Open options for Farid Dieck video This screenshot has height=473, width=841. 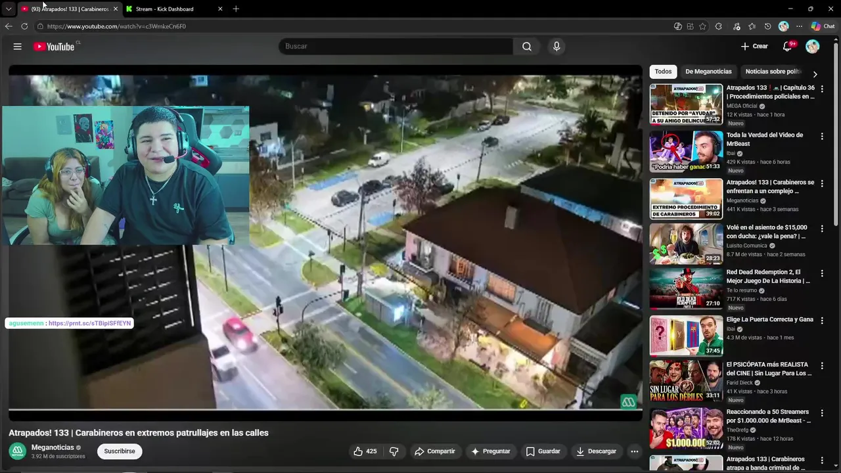click(821, 365)
